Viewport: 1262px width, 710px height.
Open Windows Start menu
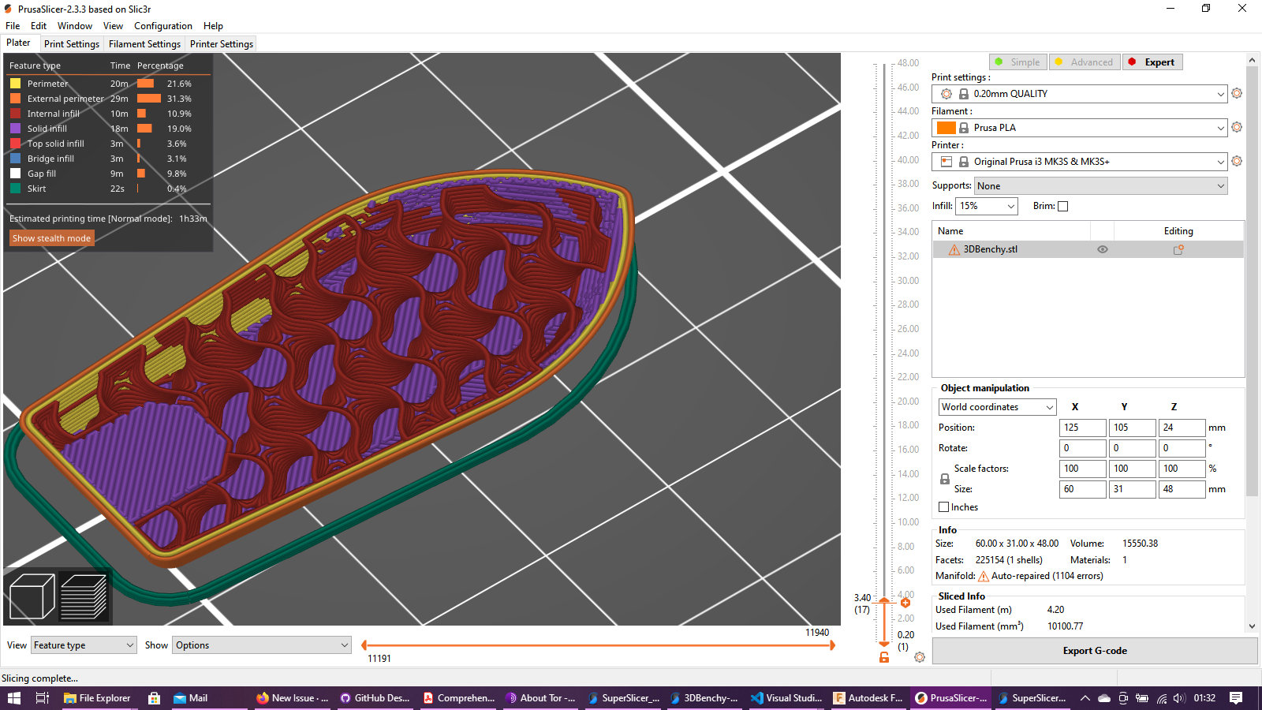pos(14,698)
